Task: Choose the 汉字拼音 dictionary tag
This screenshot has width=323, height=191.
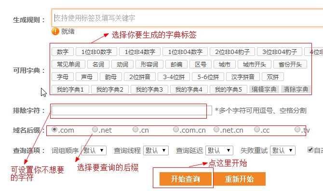Action: [x=243, y=77]
